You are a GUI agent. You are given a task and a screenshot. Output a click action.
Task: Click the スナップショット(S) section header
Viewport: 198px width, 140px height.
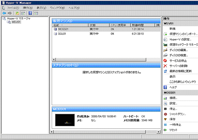pos(106,65)
